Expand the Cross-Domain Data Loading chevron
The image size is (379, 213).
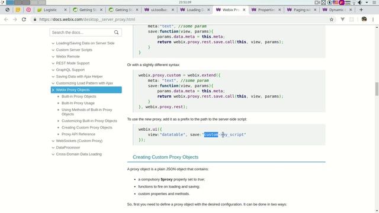(x=53, y=154)
